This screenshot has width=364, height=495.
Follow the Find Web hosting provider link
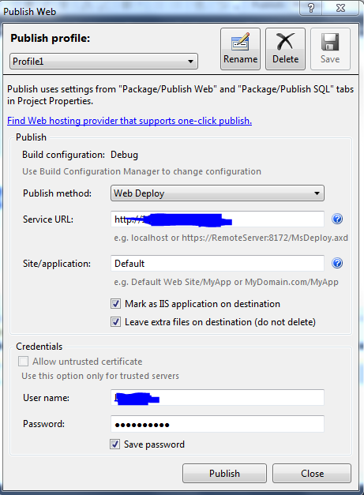129,121
